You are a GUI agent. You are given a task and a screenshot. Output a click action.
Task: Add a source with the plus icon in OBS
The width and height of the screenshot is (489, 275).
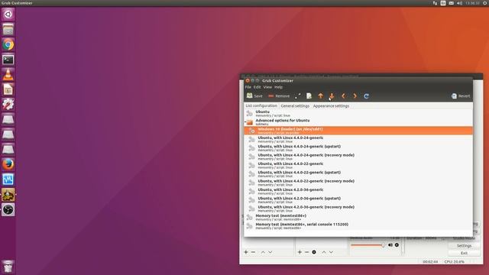(x=300, y=252)
